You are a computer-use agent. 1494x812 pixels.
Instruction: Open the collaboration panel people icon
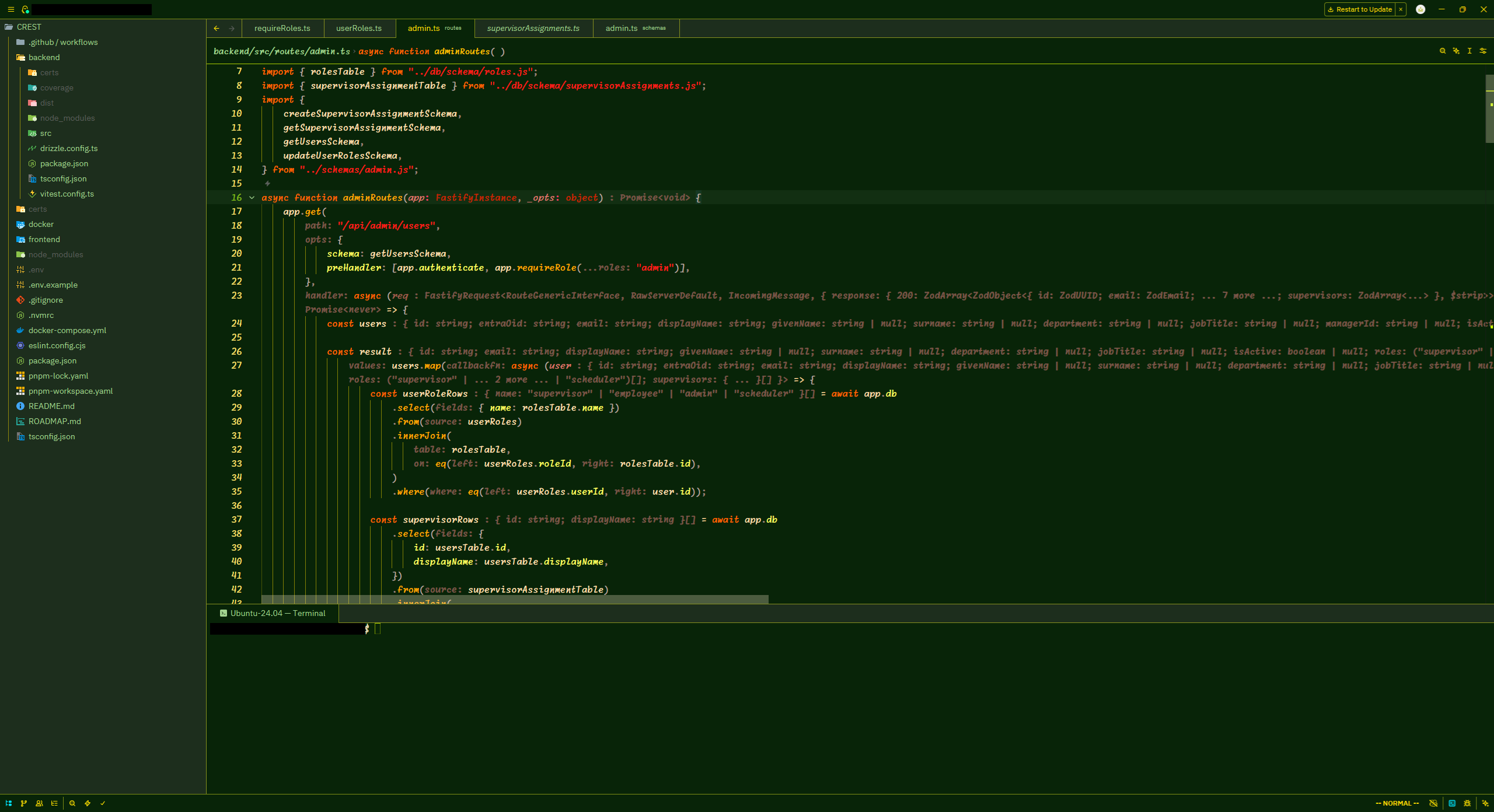click(x=39, y=803)
